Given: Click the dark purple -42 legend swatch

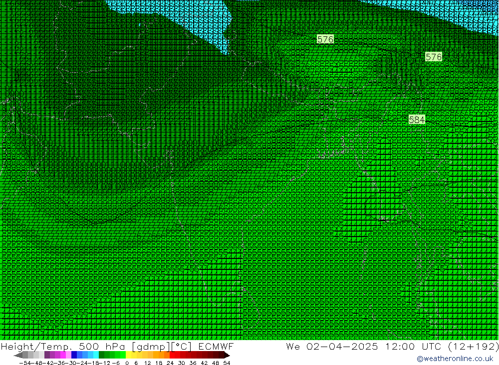Looking at the screenshot, I should pos(47,355).
